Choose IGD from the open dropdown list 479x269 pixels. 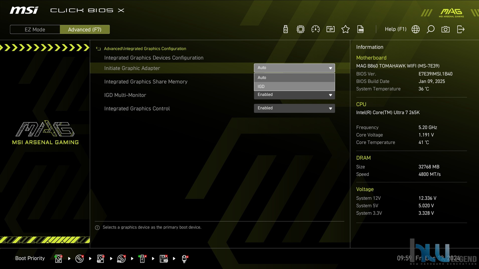(x=294, y=86)
